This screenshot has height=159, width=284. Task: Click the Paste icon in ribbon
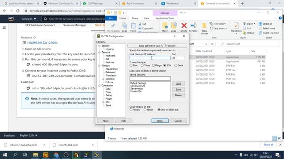(133, 26)
